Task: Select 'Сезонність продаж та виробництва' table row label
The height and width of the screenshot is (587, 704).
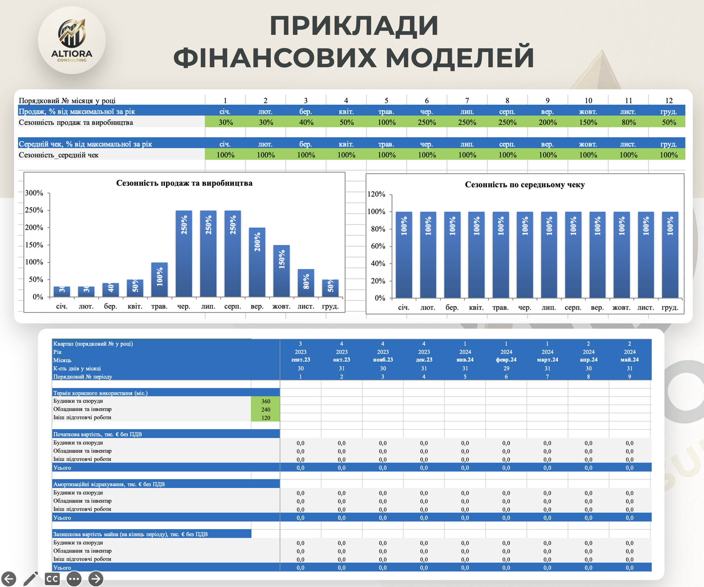Action: coord(76,122)
